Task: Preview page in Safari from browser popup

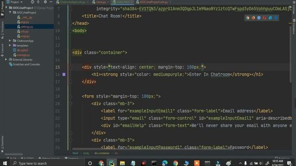Action: [259, 18]
